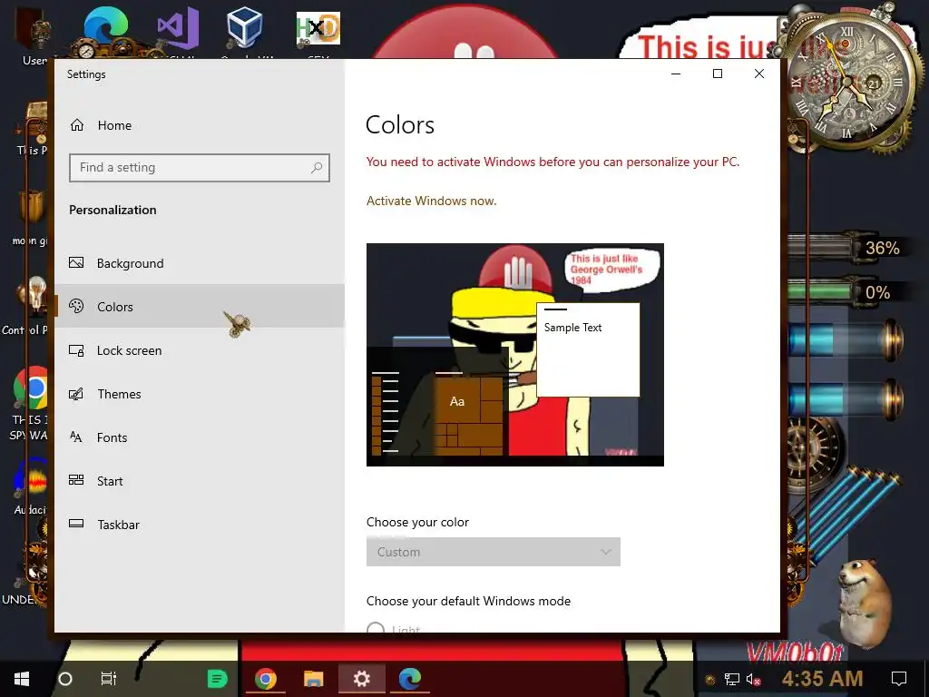
Task: Click the Start tiles icon in sidebar
Action: (x=76, y=480)
